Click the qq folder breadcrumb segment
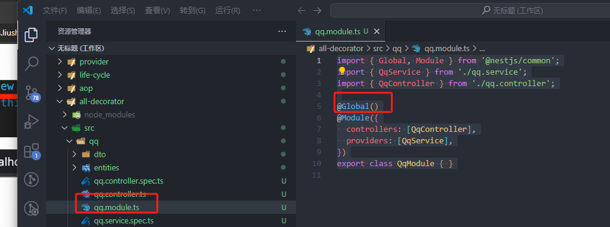Viewport: 610px width, 227px height. coord(397,49)
